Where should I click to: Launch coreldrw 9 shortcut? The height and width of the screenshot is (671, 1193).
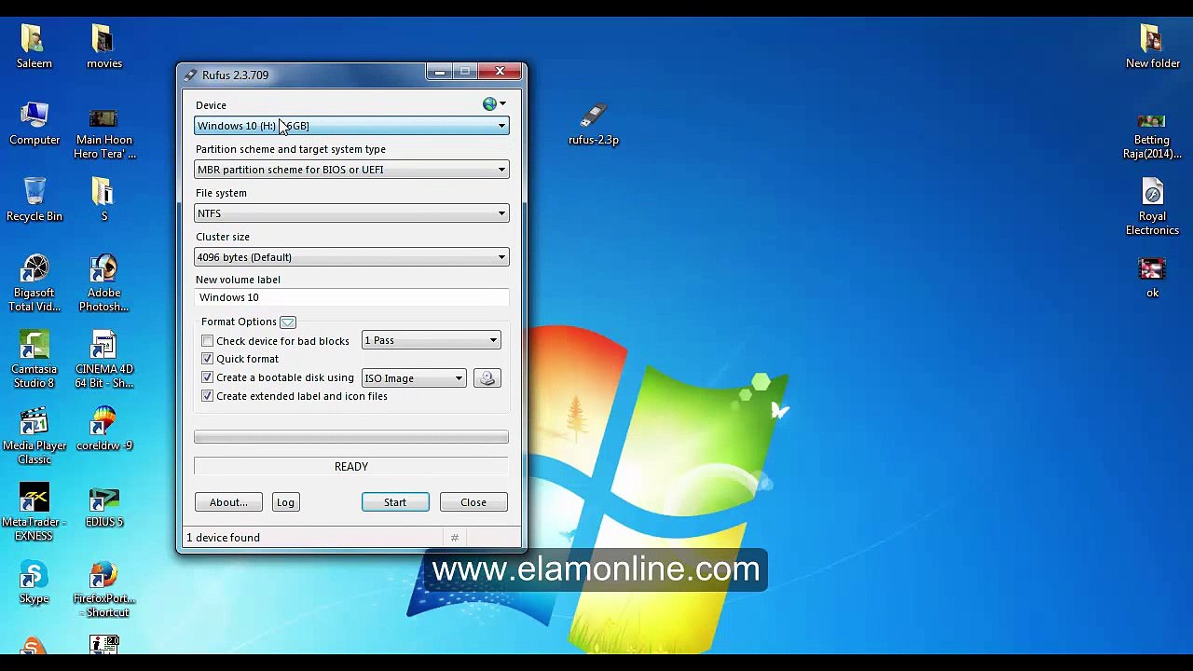[x=103, y=430]
